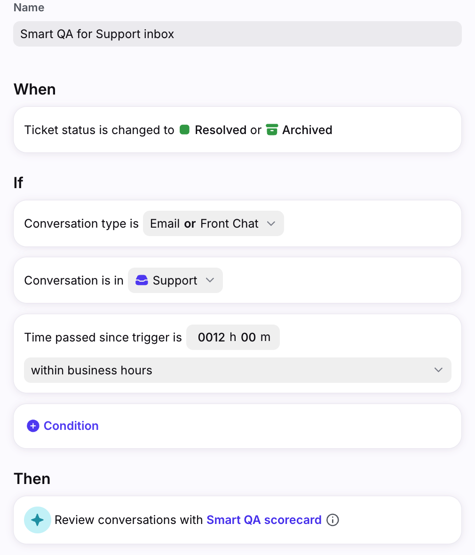
Task: Open the Email or Front Chat dropdown
Action: pyautogui.click(x=213, y=223)
